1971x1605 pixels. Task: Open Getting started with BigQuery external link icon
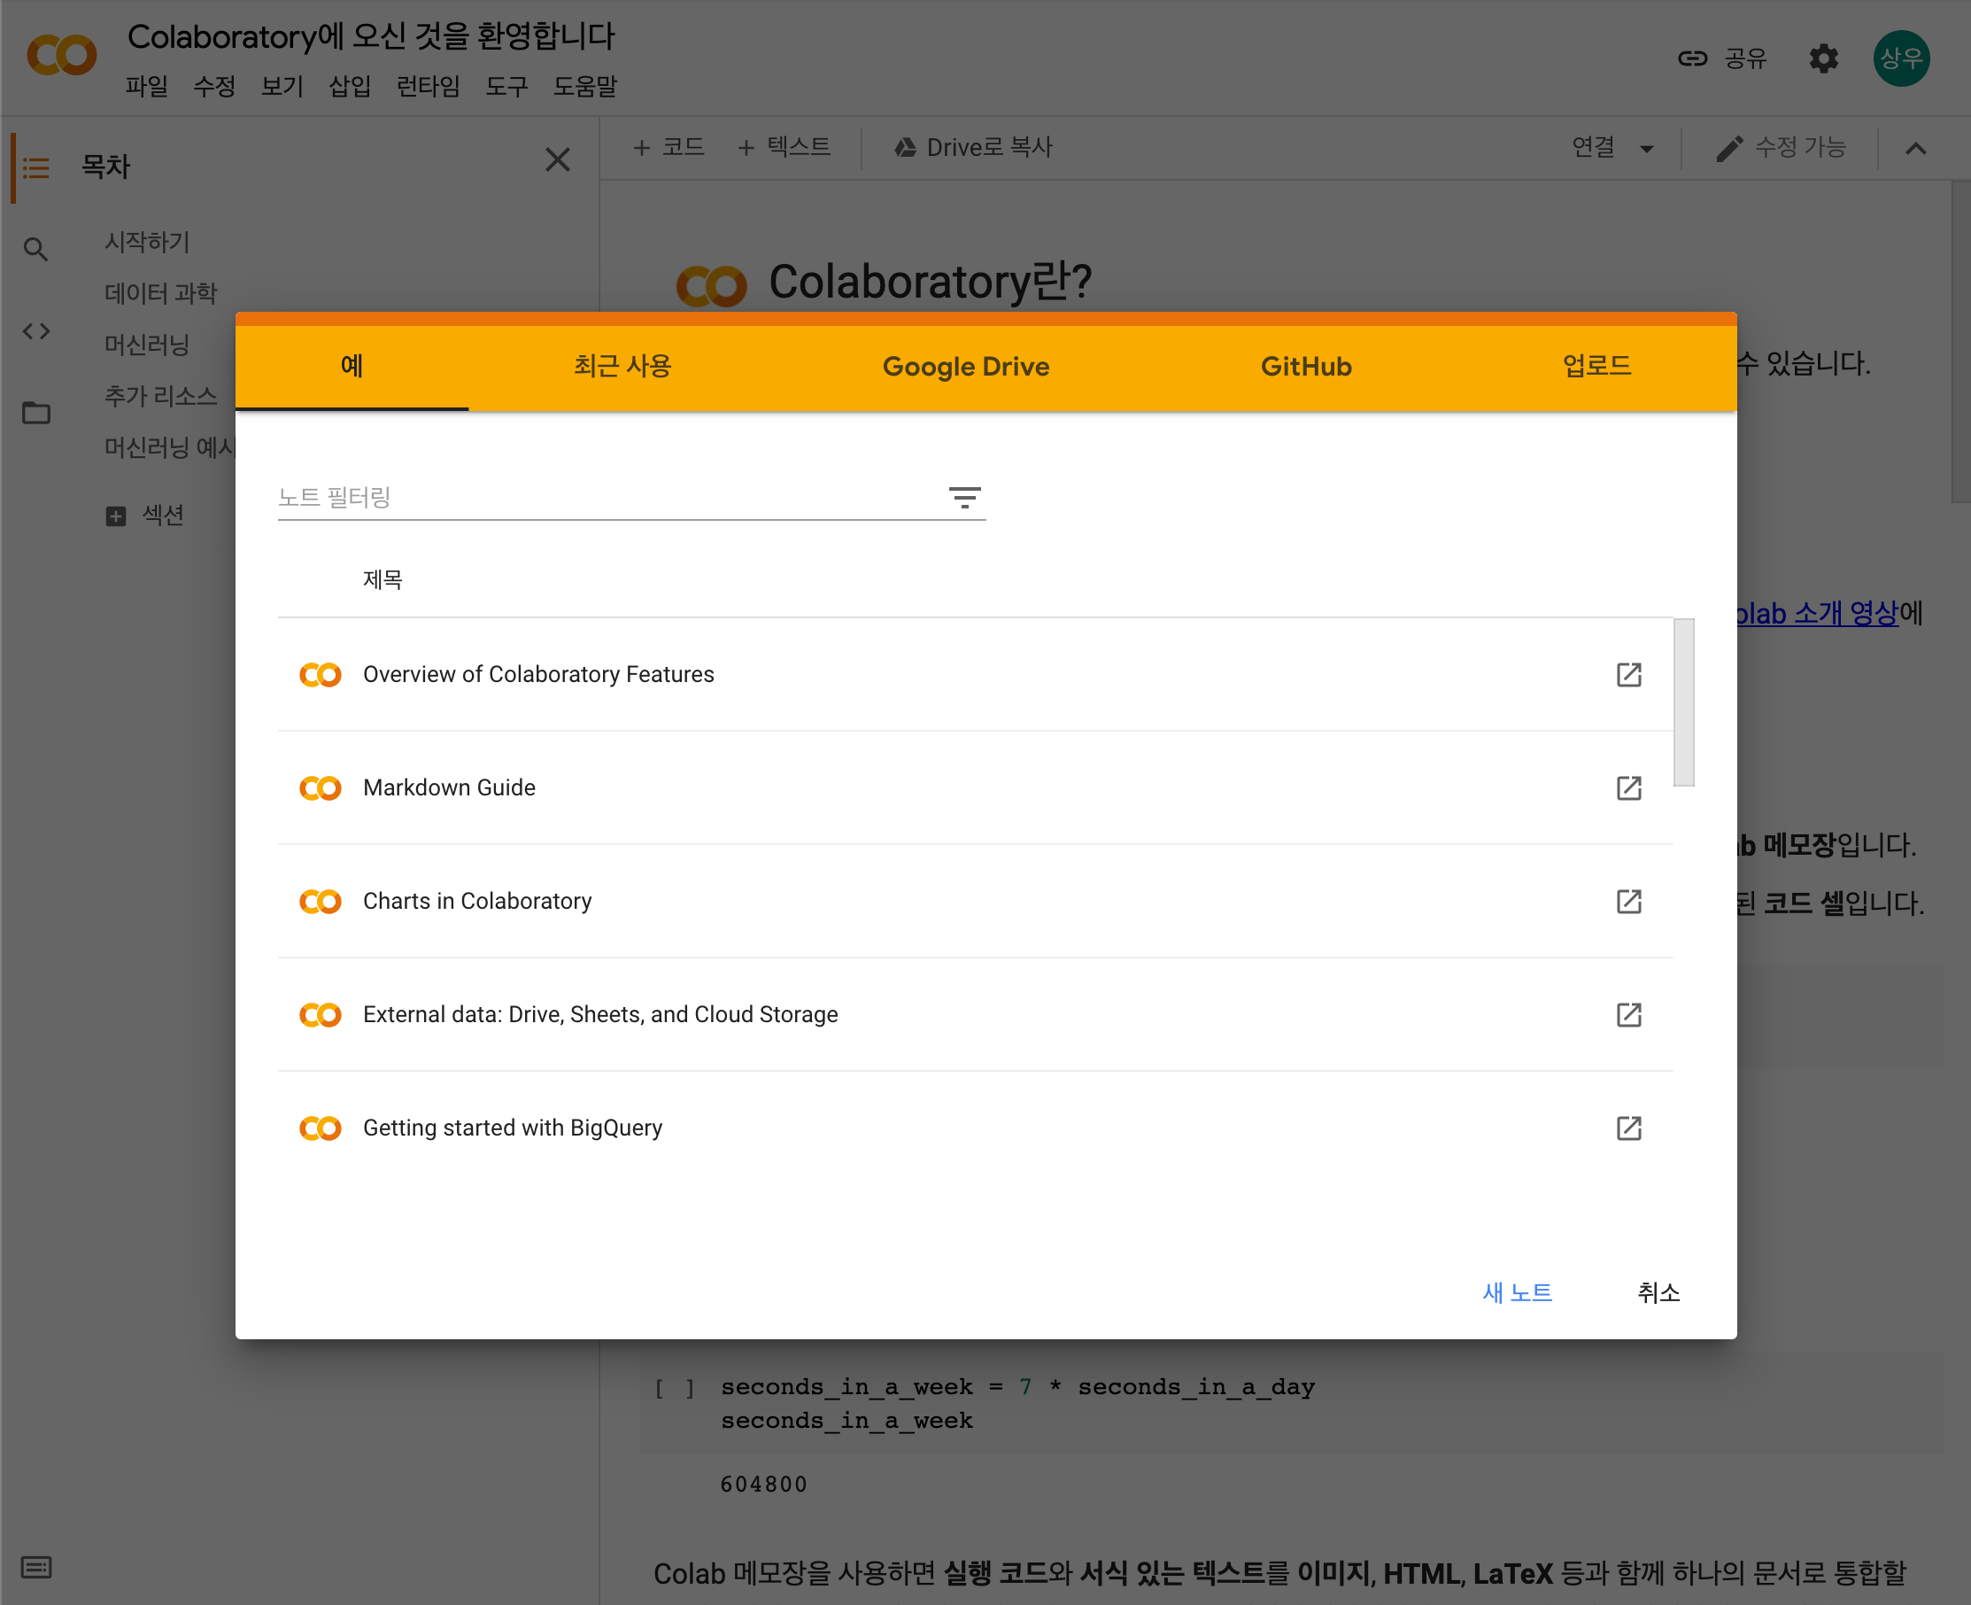pos(1628,1128)
